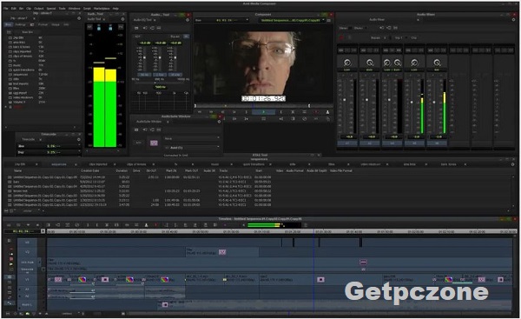
Task: Open the Timeline fast menu icon at top-left toolbar
Action: [9, 225]
